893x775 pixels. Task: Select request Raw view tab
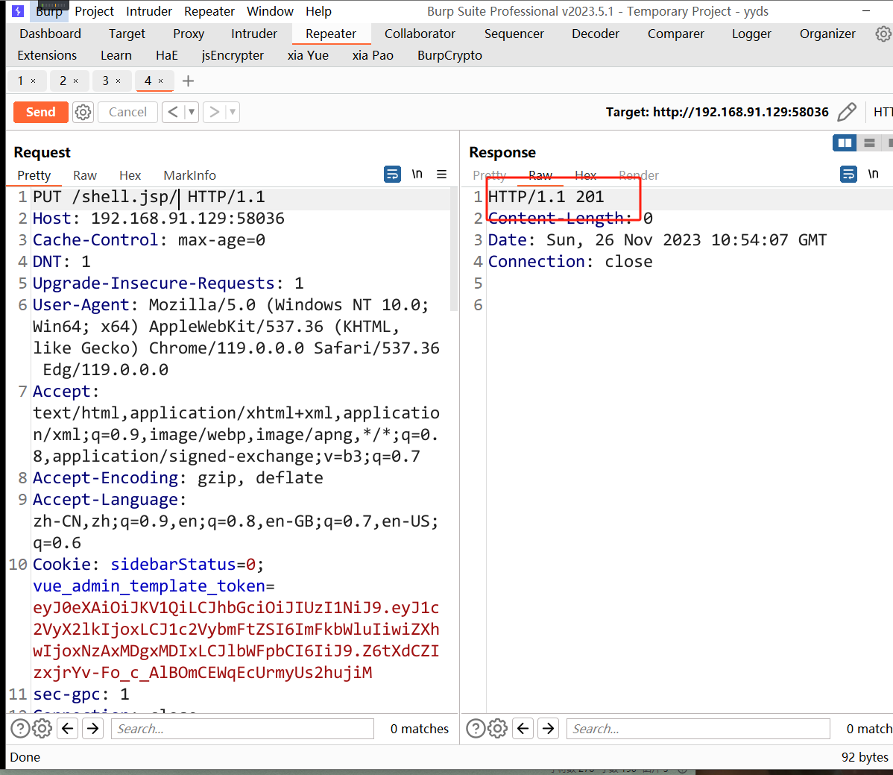[85, 175]
